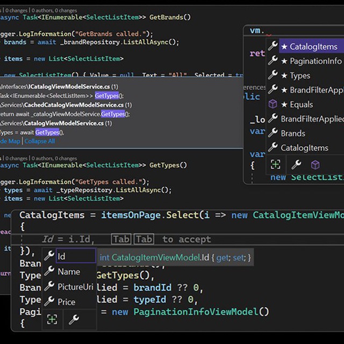Viewport: 344px width, 344px height.
Task: Click the 'brandId ?? 0' expression
Action: coord(166,288)
